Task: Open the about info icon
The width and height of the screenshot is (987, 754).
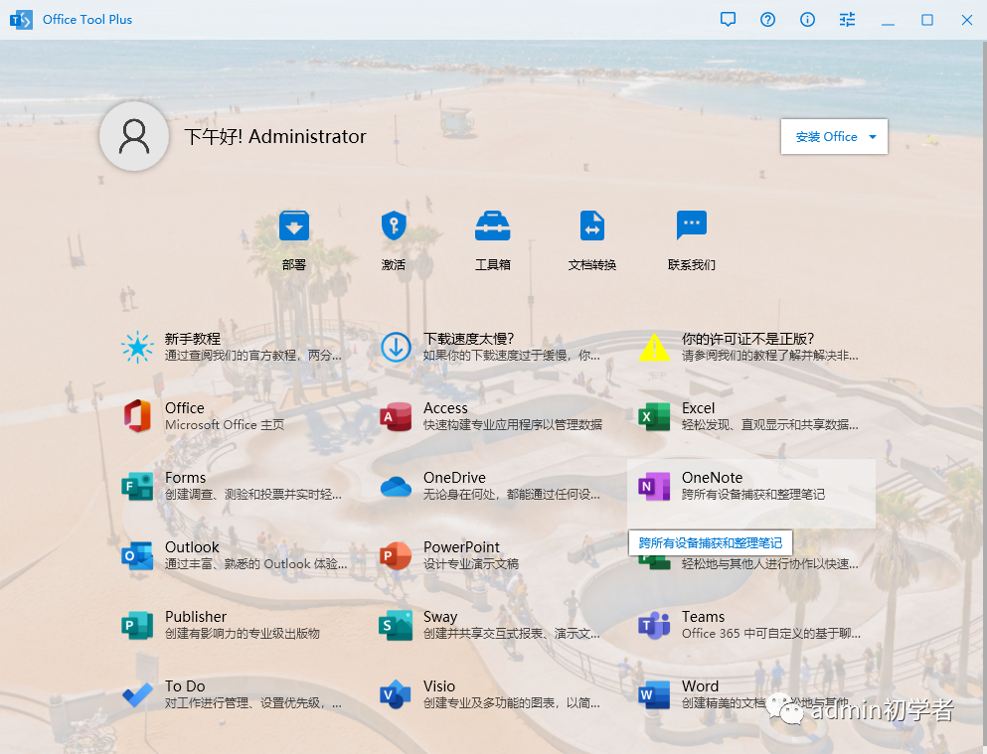Action: 807,20
